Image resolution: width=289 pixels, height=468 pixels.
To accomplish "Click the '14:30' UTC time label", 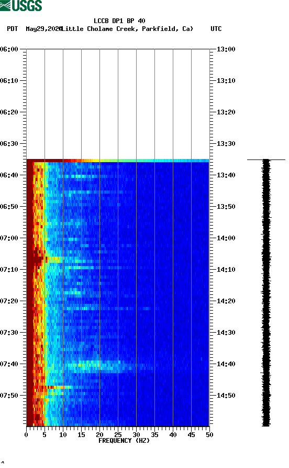I will (226, 333).
